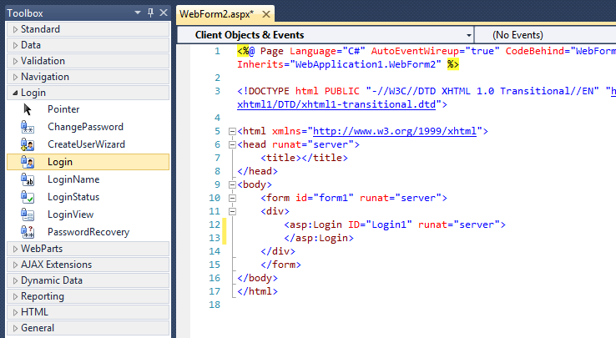Pin the Toolbox panel with auto-hide pushpin
616x338 pixels.
click(x=150, y=13)
